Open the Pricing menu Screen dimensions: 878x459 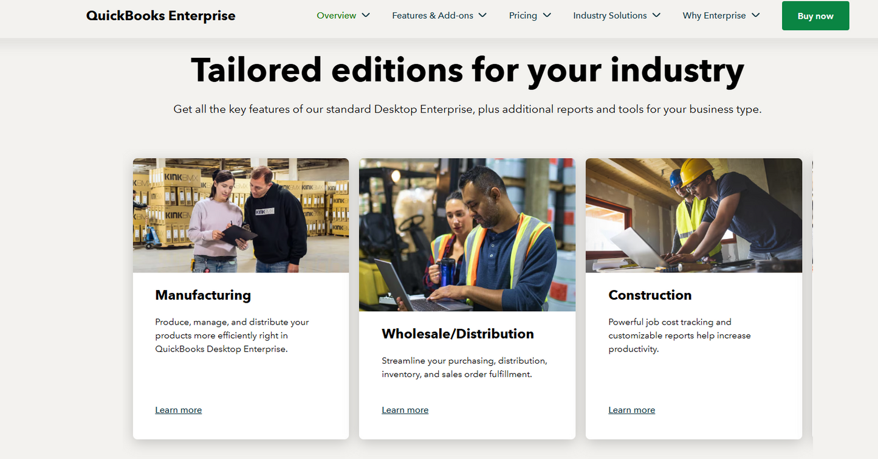[x=523, y=16]
